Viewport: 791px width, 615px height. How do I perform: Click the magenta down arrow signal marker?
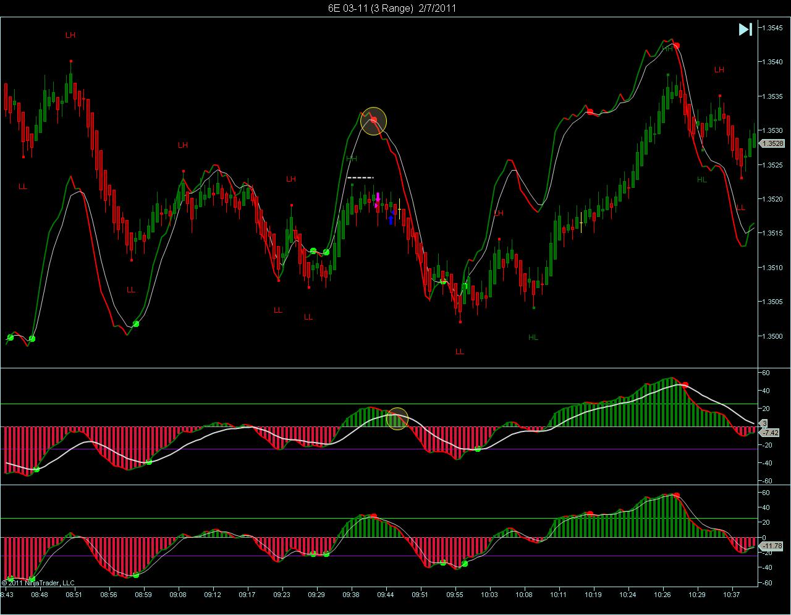[x=378, y=197]
